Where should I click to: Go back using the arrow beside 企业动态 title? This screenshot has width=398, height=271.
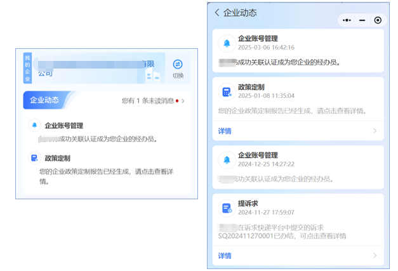coord(216,13)
